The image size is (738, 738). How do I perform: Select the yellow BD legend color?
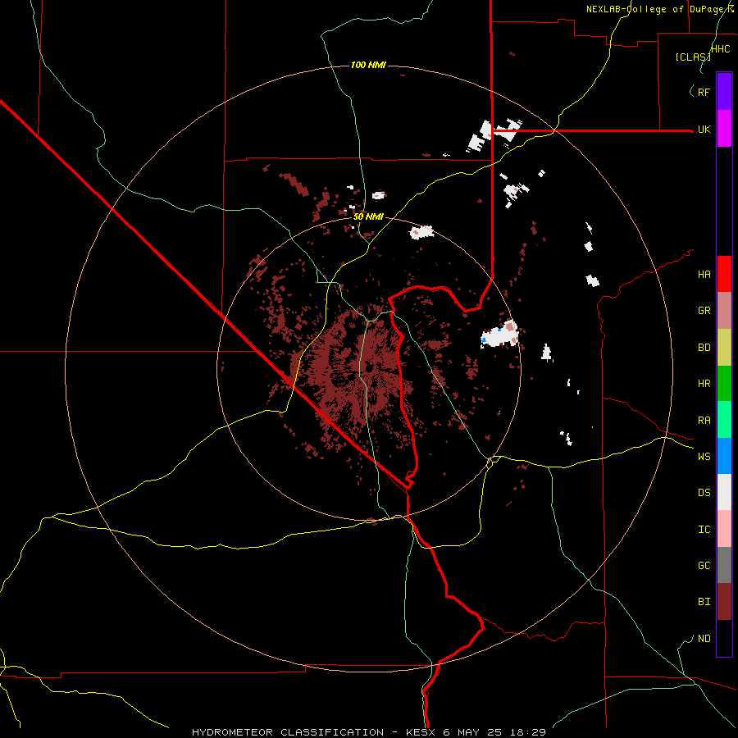[724, 347]
